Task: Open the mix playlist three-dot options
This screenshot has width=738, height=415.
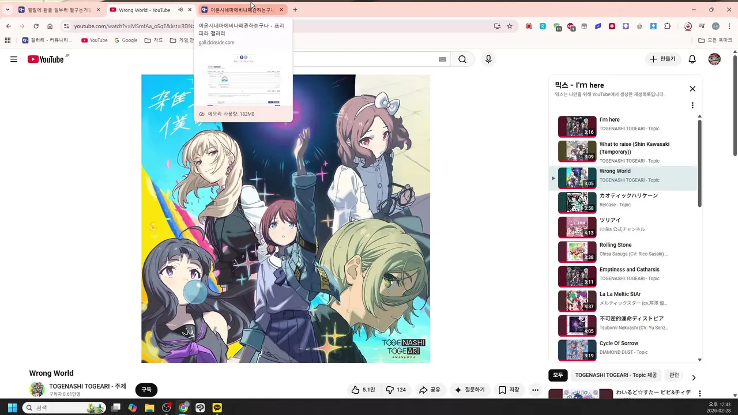Action: (x=692, y=105)
